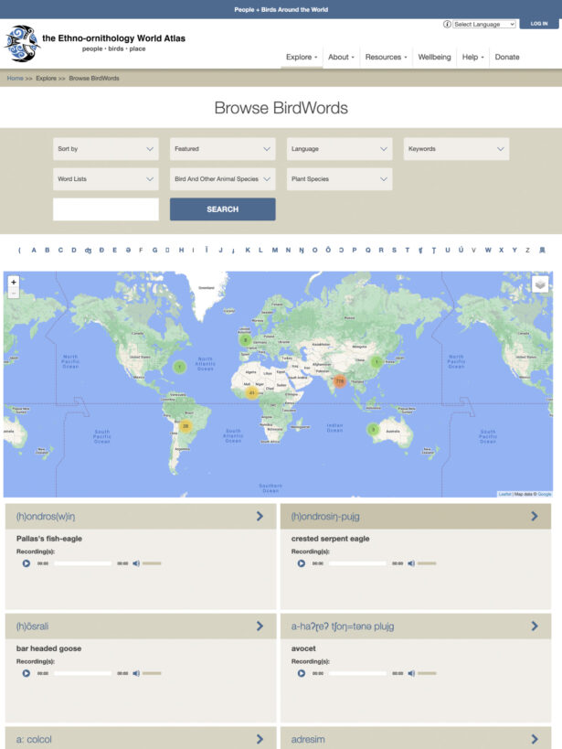Click the orange 778 cluster marker on India
Viewport: 562px width, 749px height.
[340, 380]
